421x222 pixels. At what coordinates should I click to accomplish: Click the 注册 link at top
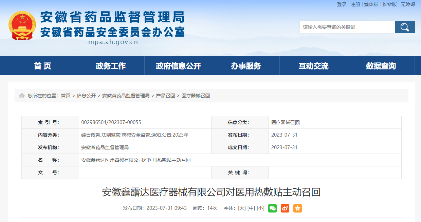coord(355,4)
